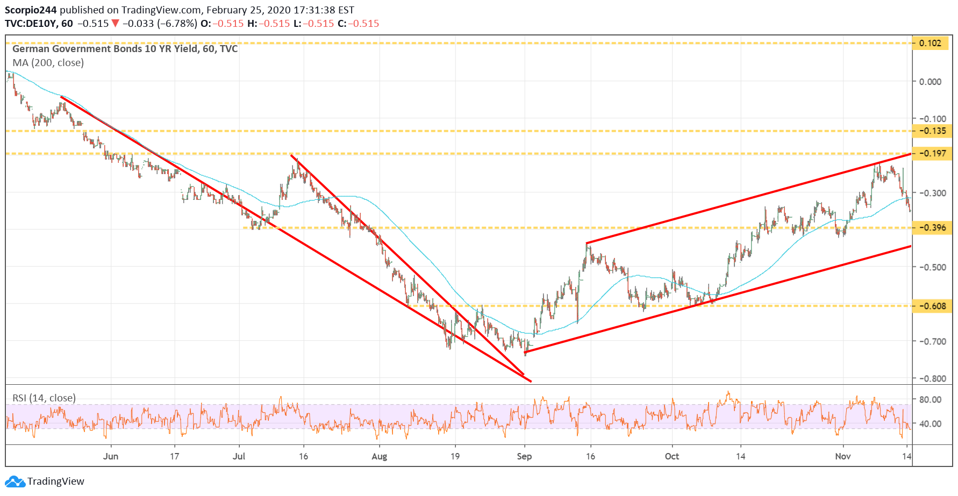Screen dimensions: 958x496
Task: Click the H: -0.515 high value
Action: [269, 24]
